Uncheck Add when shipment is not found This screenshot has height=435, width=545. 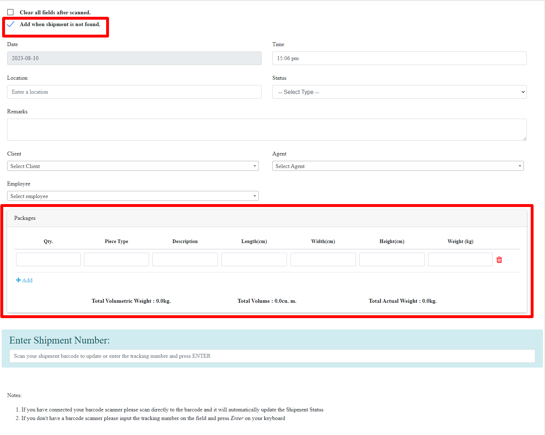pyautogui.click(x=11, y=24)
